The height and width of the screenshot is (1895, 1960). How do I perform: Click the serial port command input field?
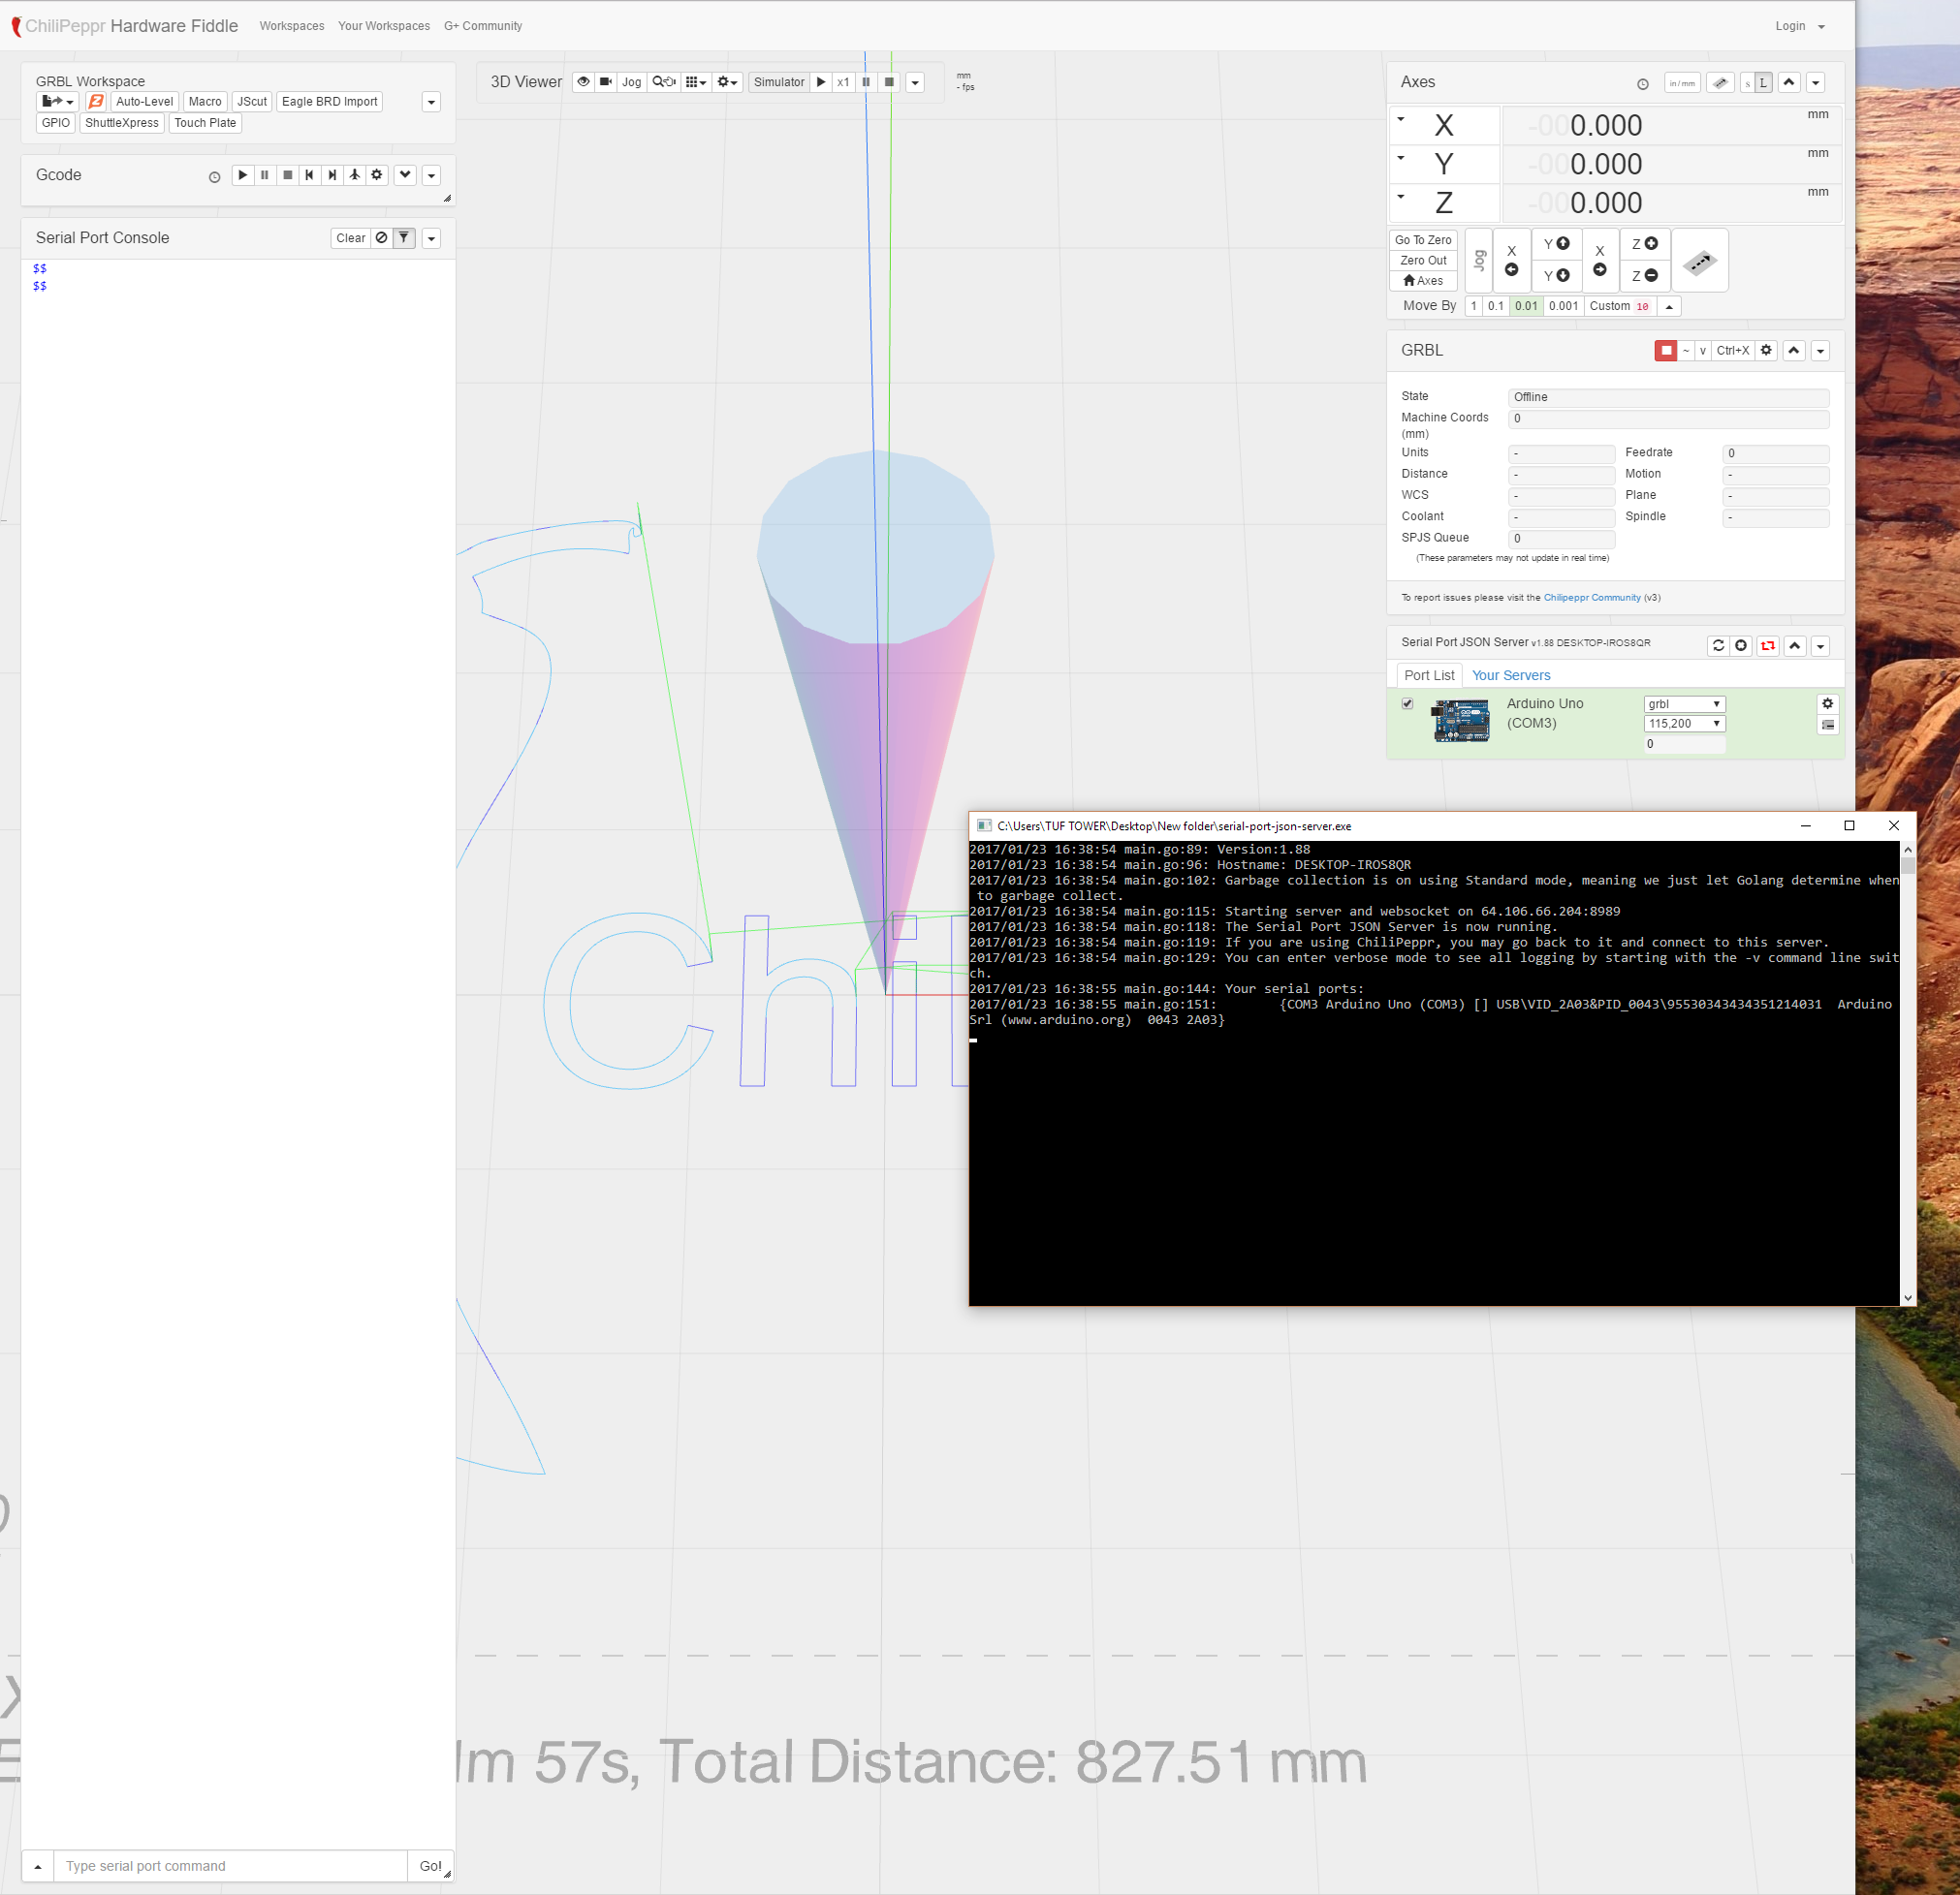click(x=230, y=1866)
